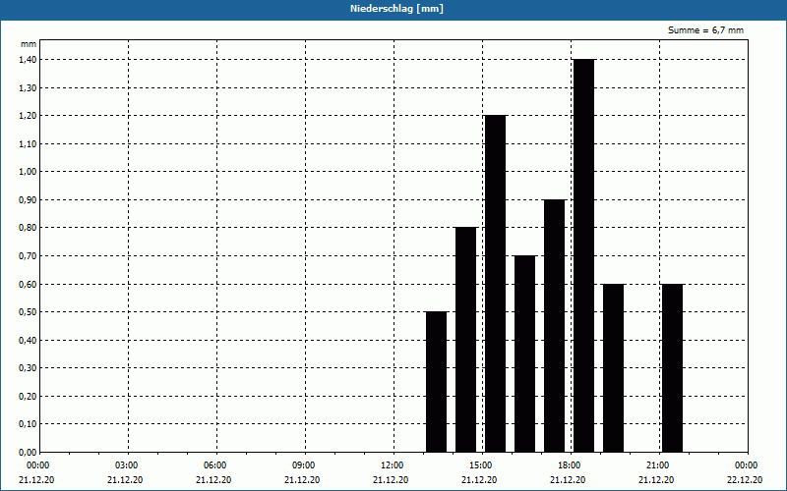Select the first bar reaching 0,50 mm
Screen dimensions: 787x491
(436, 382)
